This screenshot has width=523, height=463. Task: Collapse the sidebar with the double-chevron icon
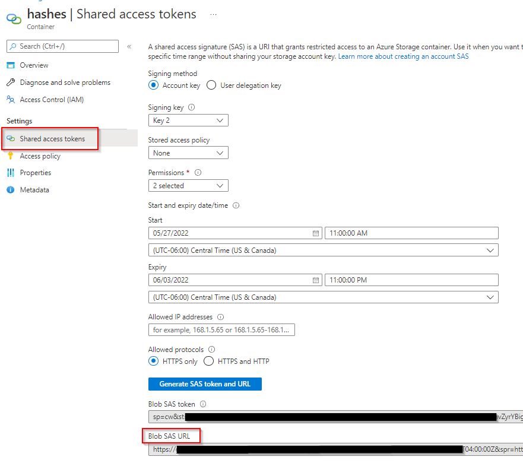129,46
